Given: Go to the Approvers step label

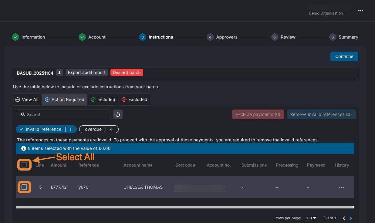Looking at the screenshot, I should coord(227,37).
